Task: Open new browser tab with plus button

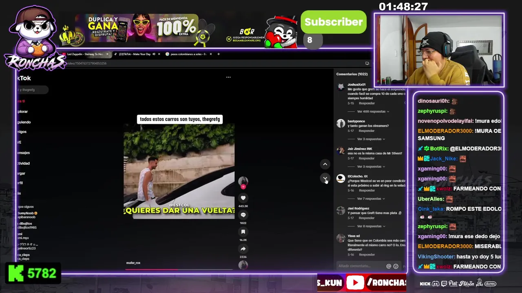Action: point(219,54)
